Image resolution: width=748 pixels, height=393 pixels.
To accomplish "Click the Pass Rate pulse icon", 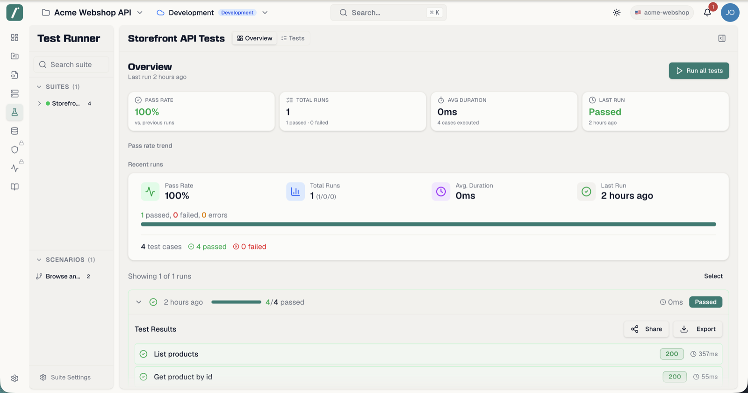I will [150, 191].
